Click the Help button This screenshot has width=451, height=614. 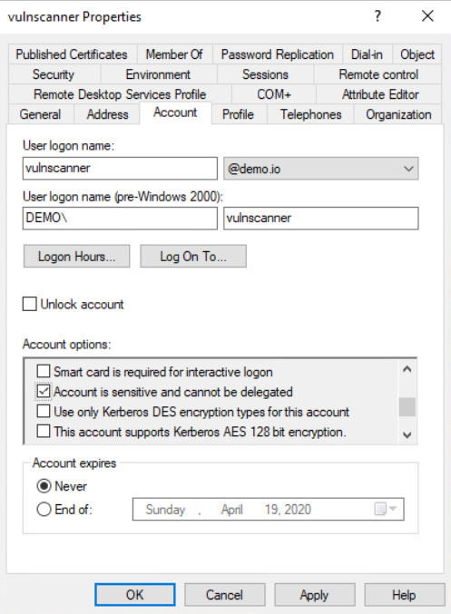tap(405, 595)
